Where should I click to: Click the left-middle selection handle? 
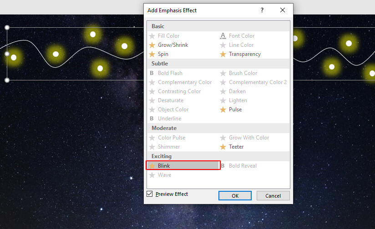[x=7, y=54]
